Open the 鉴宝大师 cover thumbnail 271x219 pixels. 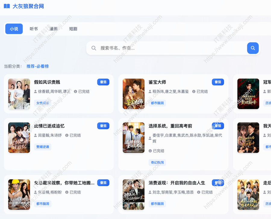[133, 94]
